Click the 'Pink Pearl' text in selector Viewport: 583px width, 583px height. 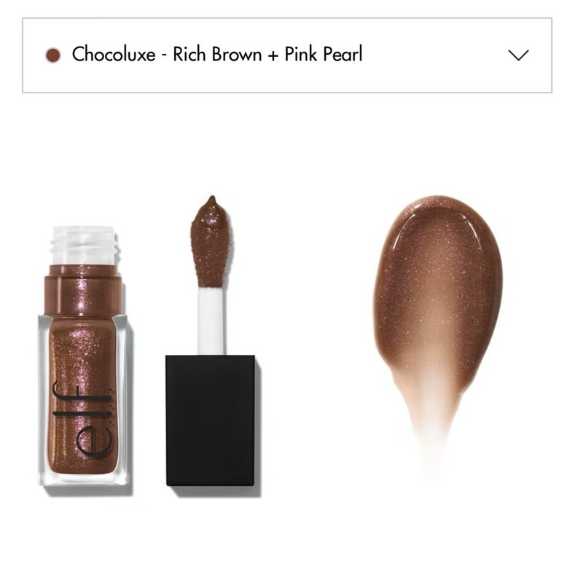pyautogui.click(x=324, y=54)
